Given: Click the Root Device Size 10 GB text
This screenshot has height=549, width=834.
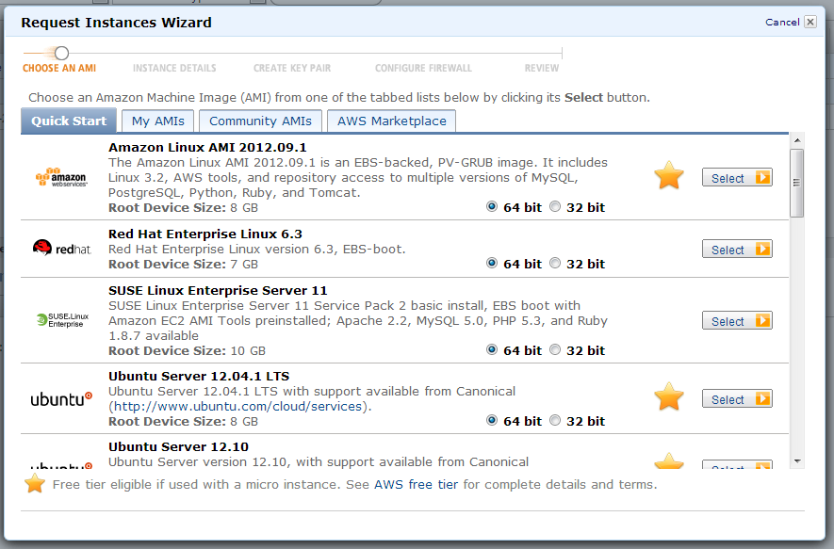Looking at the screenshot, I should pyautogui.click(x=187, y=350).
